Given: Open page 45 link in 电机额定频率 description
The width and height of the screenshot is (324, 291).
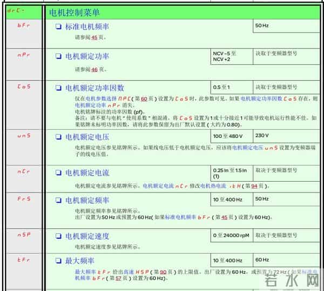Looking at the screenshot, I should coord(224,217).
